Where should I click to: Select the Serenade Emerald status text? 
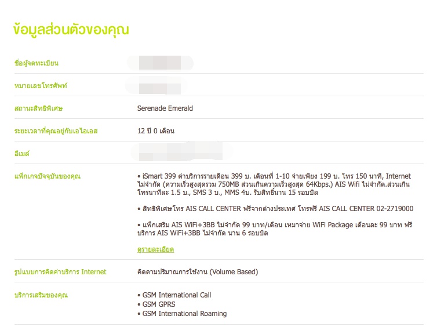pyautogui.click(x=165, y=108)
